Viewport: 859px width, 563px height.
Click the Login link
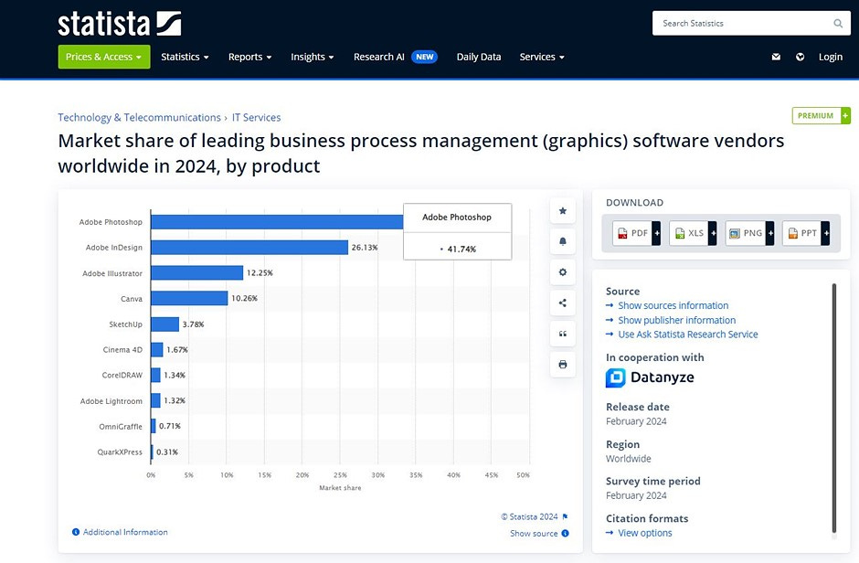pos(831,57)
